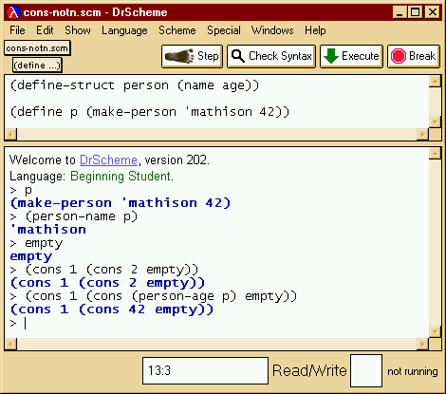Image resolution: width=446 pixels, height=394 pixels.
Task: Open the Scheme menu
Action: [177, 30]
